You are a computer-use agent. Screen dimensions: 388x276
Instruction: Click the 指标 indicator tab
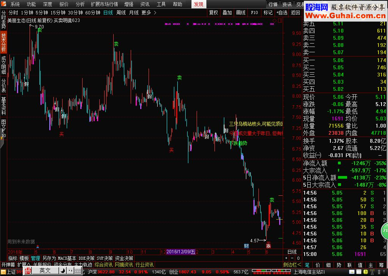13,258
